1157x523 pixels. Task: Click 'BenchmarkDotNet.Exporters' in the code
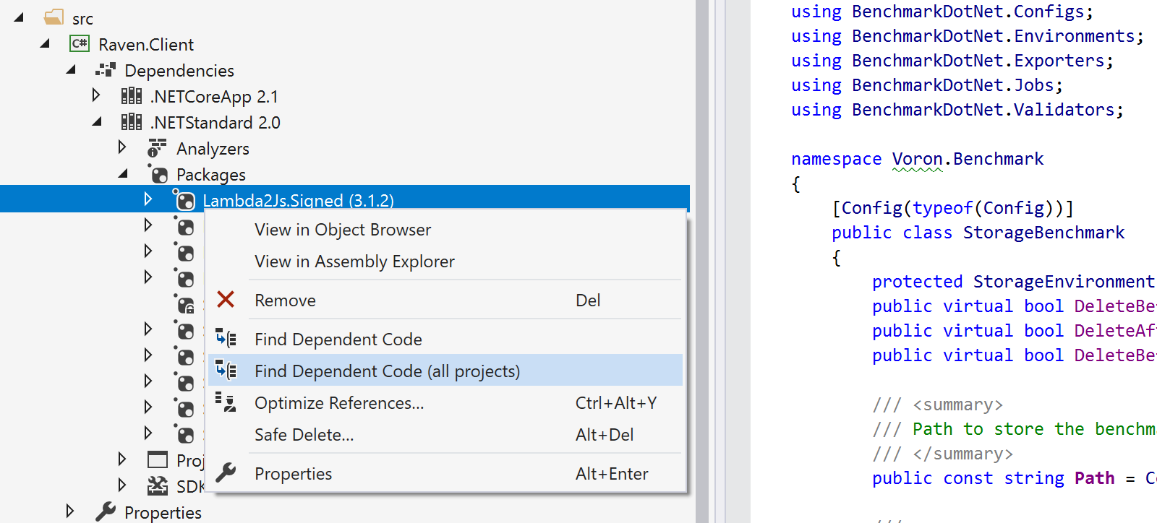[978, 61]
